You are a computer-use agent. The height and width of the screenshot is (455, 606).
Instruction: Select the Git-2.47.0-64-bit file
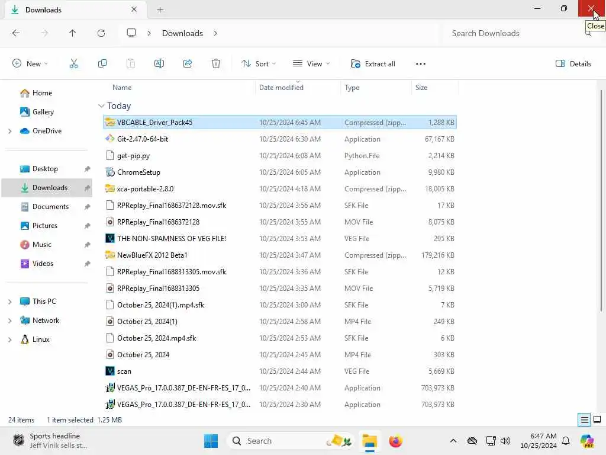[280, 139]
